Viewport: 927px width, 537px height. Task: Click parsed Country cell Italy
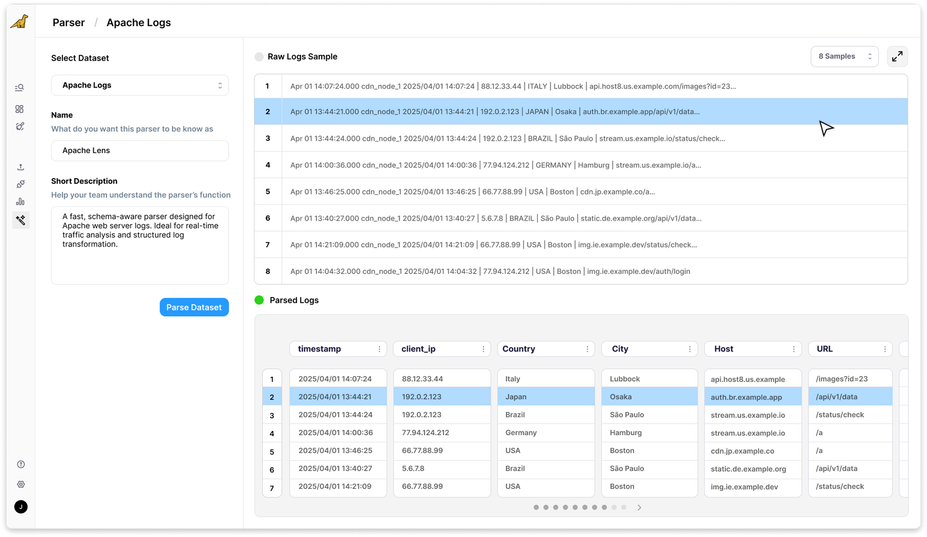pyautogui.click(x=546, y=379)
